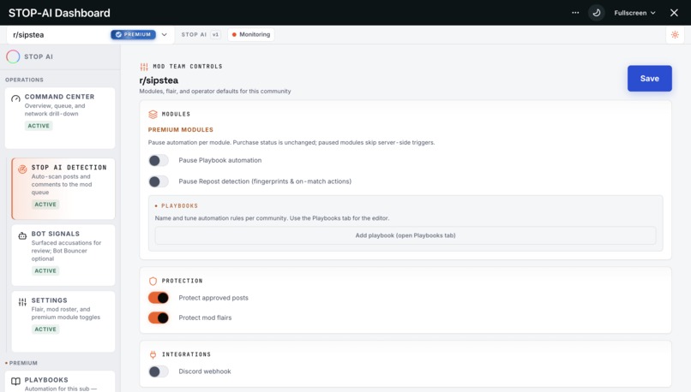Toggle dark mode moon icon
The height and width of the screenshot is (392, 691).
tap(596, 13)
